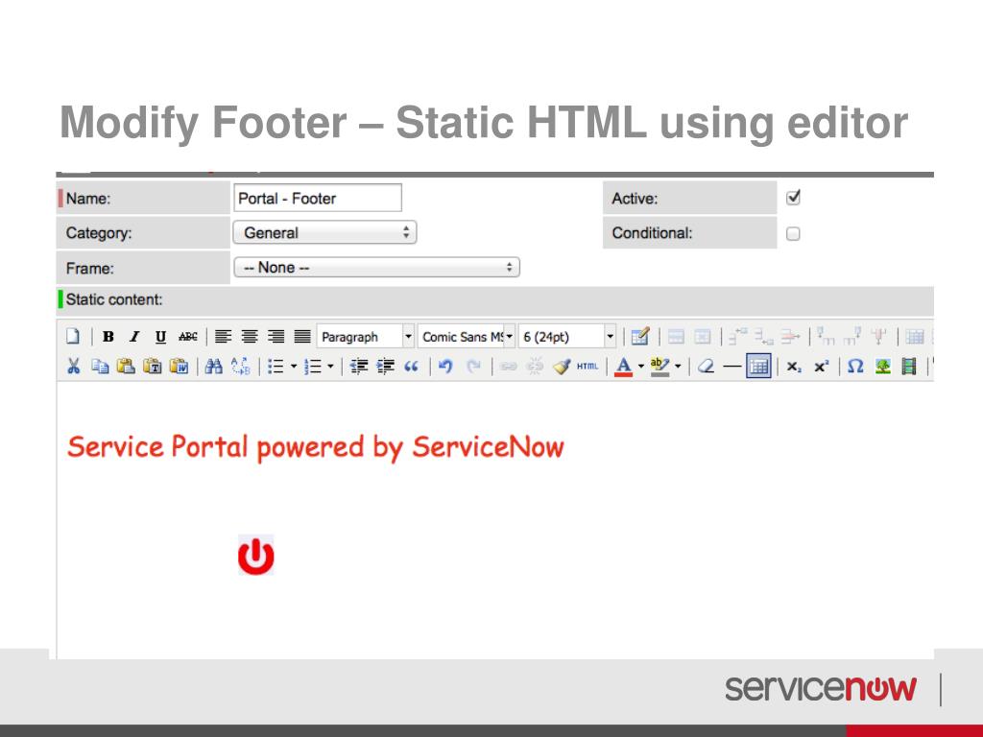983x737 pixels.
Task: Open the font size 6 (24pt) dropdown
Action: [x=567, y=337]
